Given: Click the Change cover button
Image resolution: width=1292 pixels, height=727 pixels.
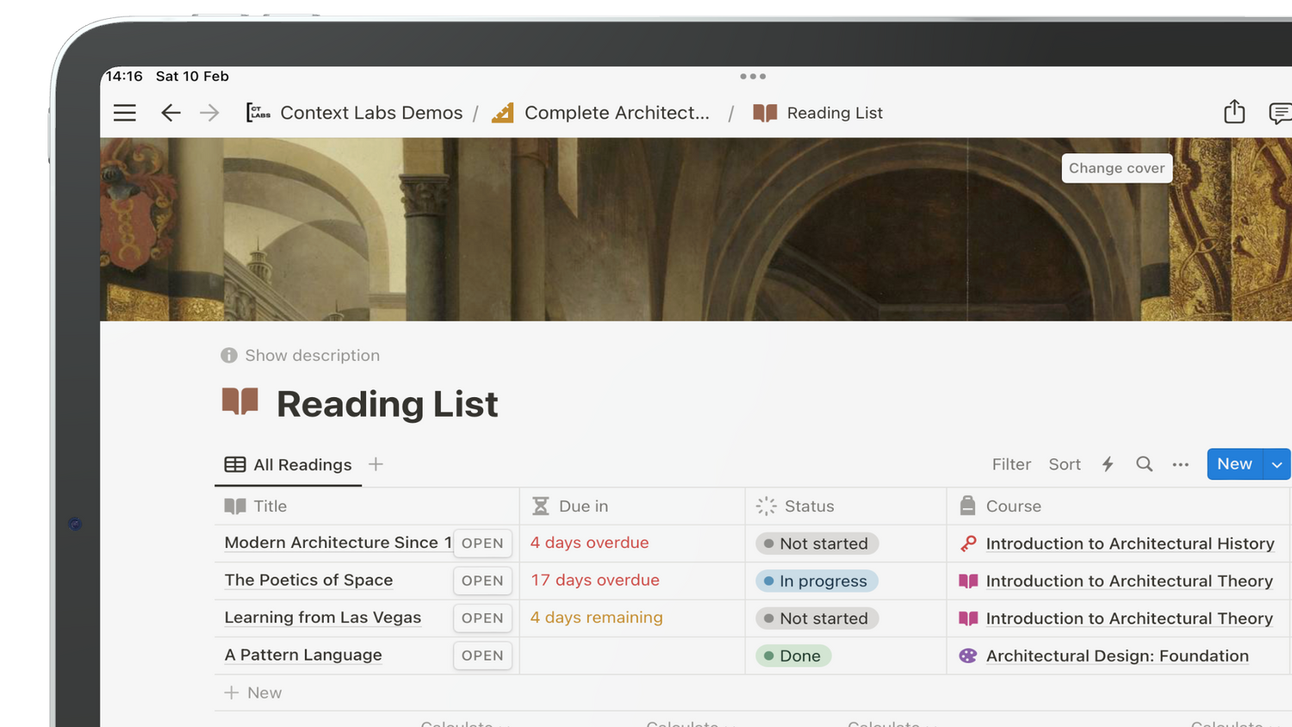Looking at the screenshot, I should coord(1116,168).
